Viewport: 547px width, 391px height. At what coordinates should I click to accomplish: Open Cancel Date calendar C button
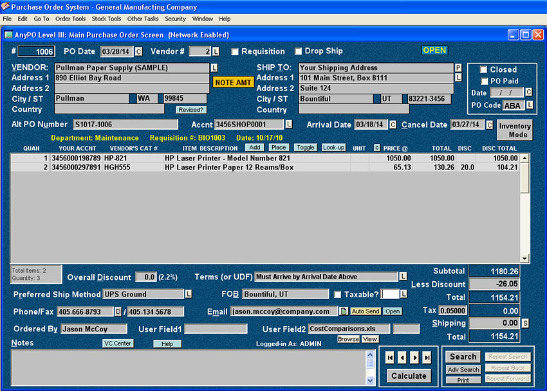pyautogui.click(x=490, y=125)
